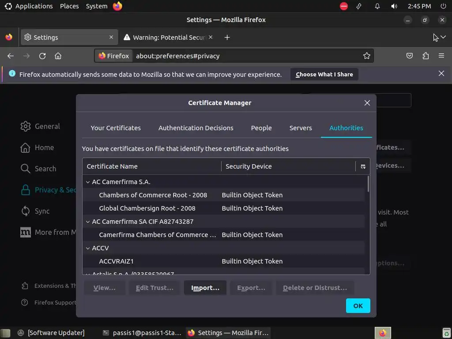Switch to Your Certificates tab
This screenshot has width=452, height=339.
[116, 128]
